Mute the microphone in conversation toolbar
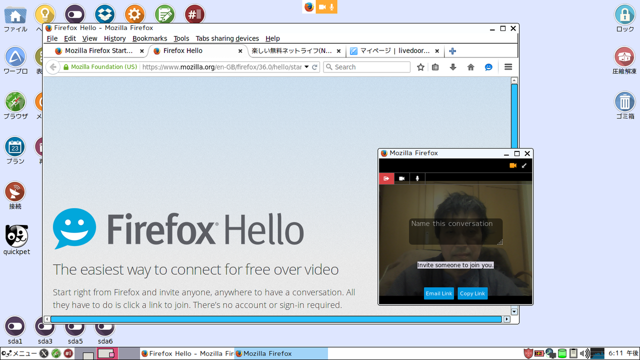Screen dimensions: 640x360 tap(417, 178)
